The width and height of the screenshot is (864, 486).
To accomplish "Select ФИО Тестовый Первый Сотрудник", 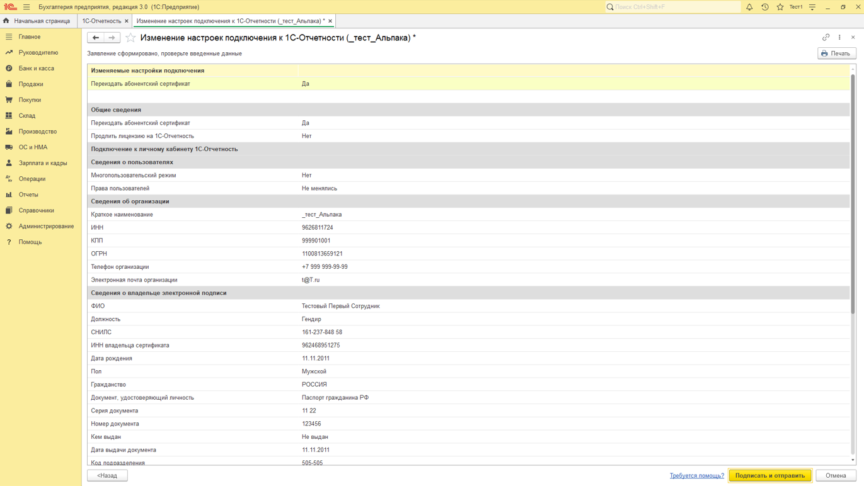I will (340, 306).
